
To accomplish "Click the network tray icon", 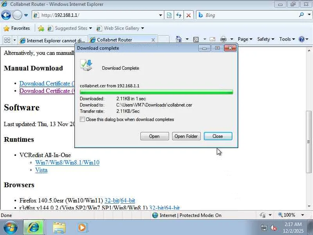I will tap(264, 228).
